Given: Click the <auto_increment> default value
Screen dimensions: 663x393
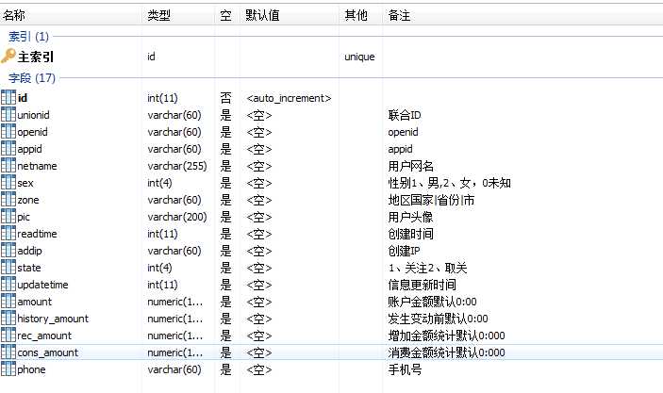Looking at the screenshot, I should pos(289,98).
